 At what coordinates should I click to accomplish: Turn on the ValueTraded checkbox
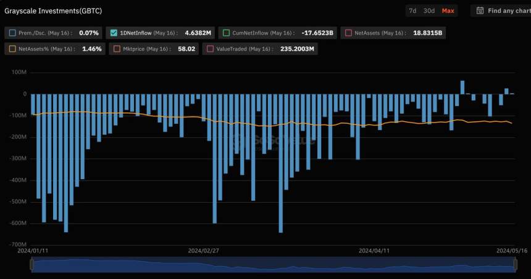(x=211, y=48)
